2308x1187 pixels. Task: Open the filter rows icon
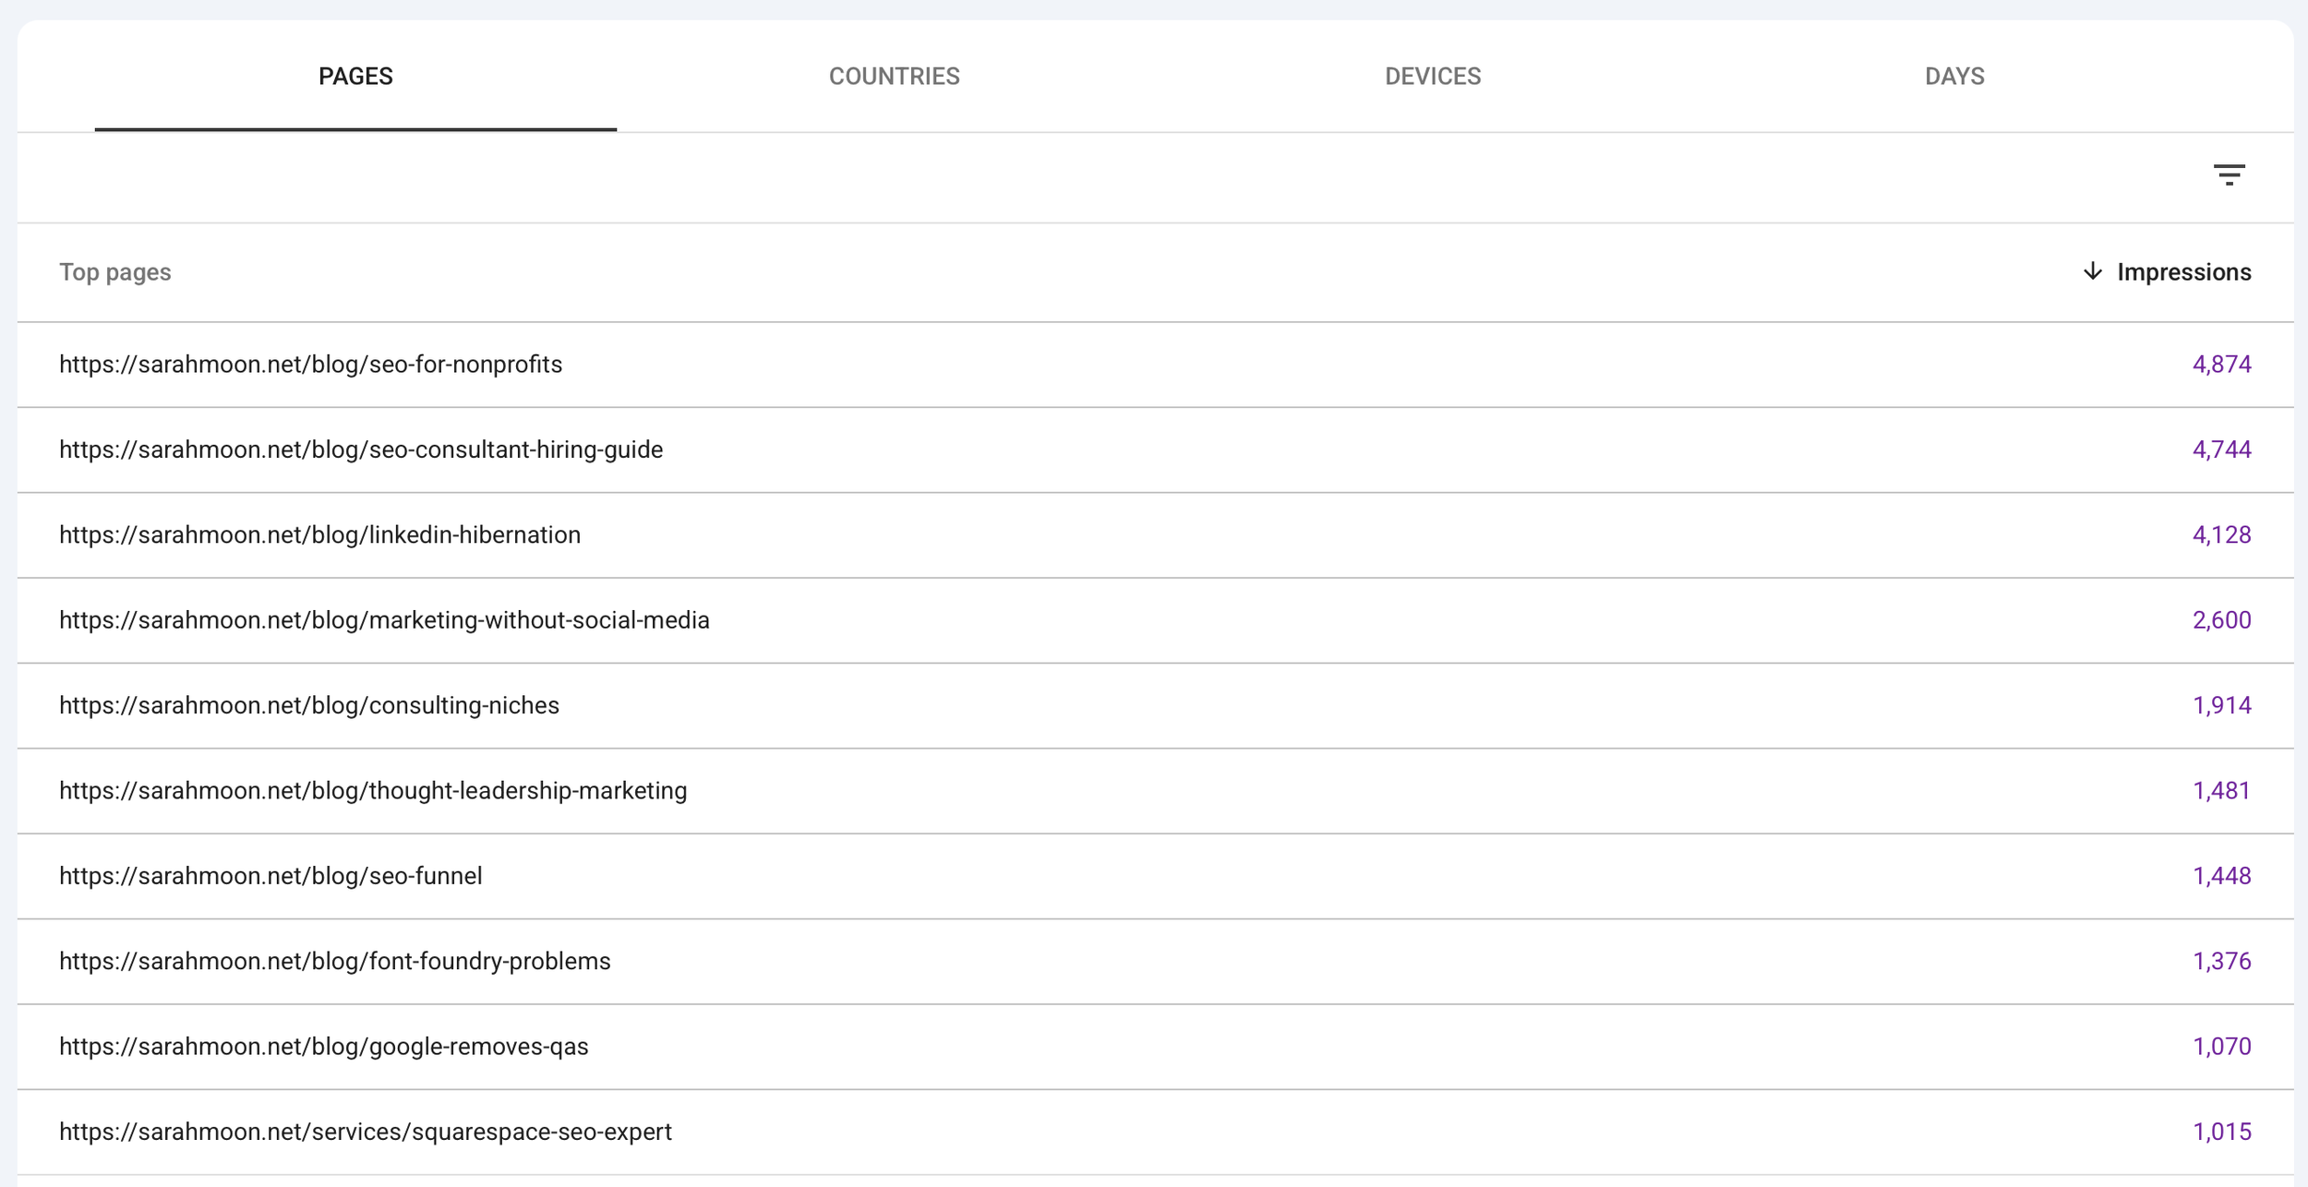[2229, 174]
